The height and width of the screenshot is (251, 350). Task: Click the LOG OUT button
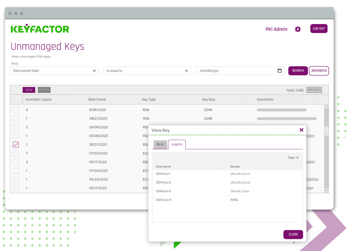[x=319, y=29]
